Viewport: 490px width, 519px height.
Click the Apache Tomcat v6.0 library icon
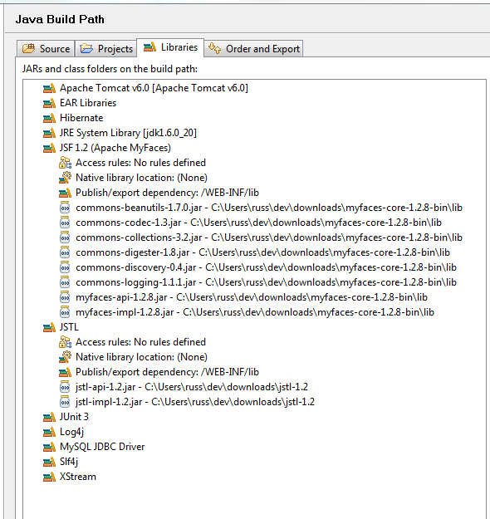49,89
